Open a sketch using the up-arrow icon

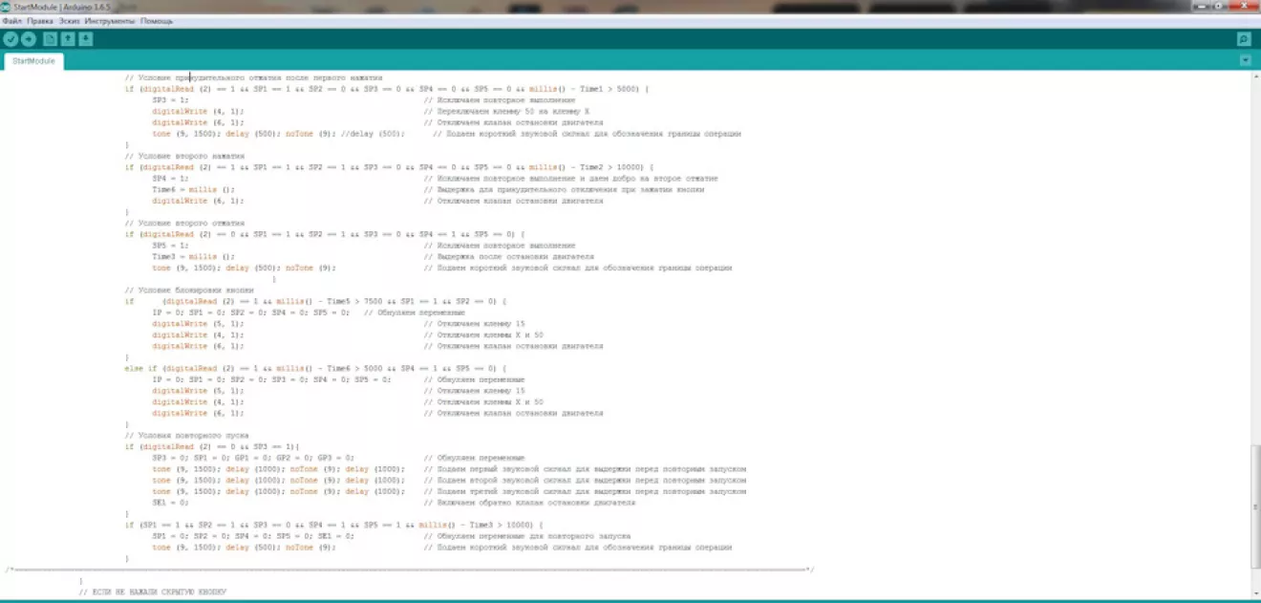click(x=68, y=39)
